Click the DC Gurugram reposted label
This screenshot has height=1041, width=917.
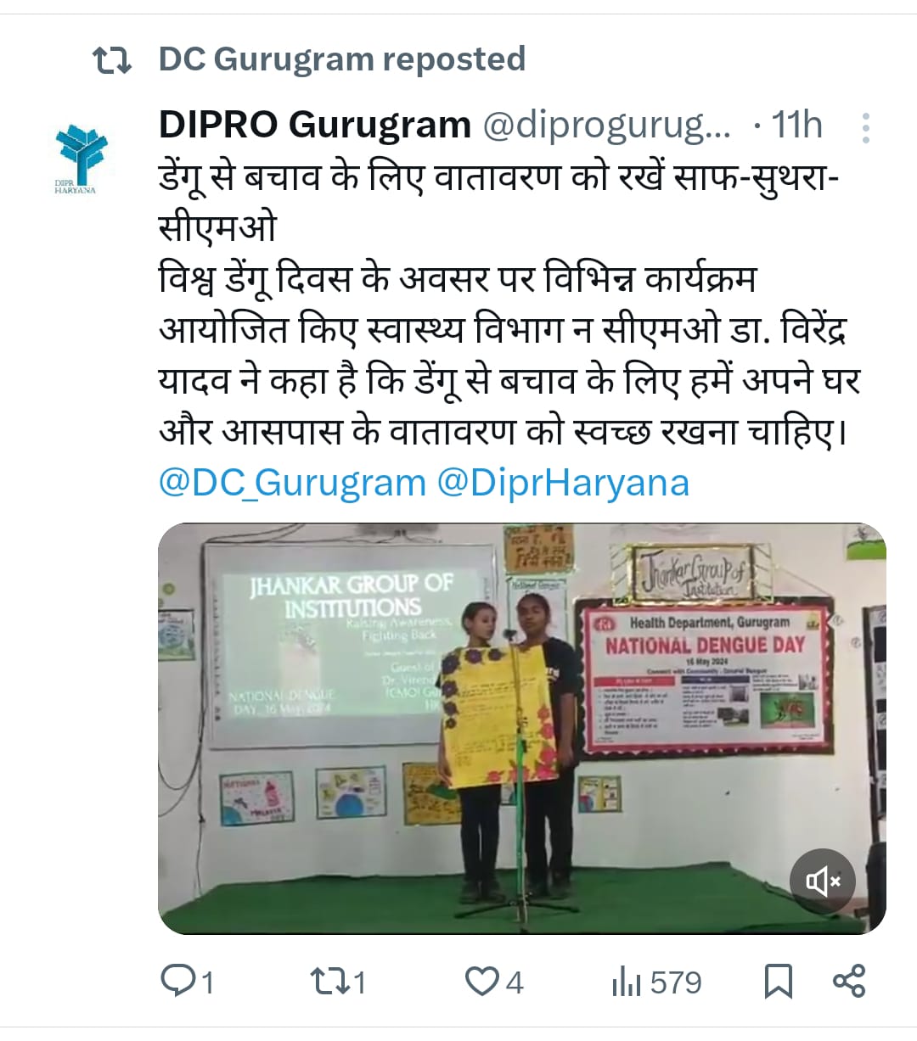tap(342, 59)
